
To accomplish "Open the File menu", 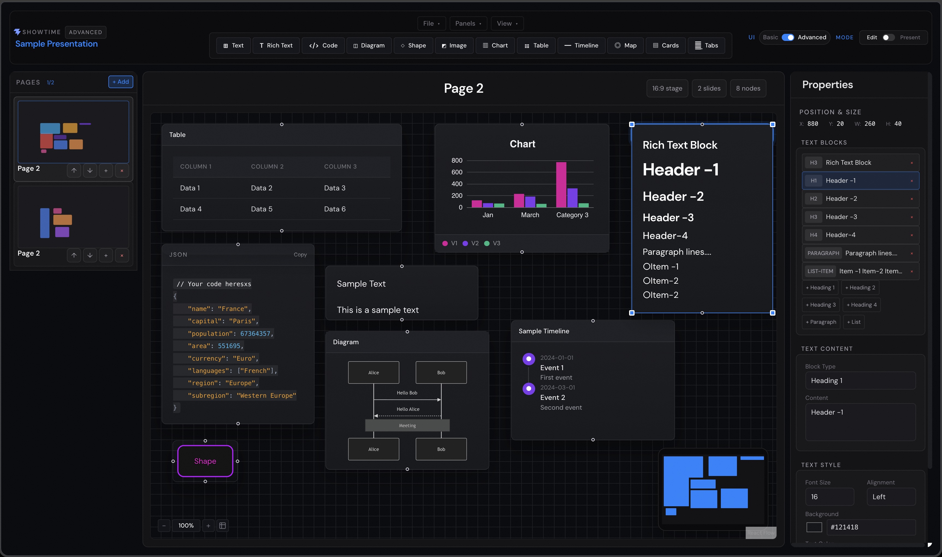I will click(x=432, y=23).
